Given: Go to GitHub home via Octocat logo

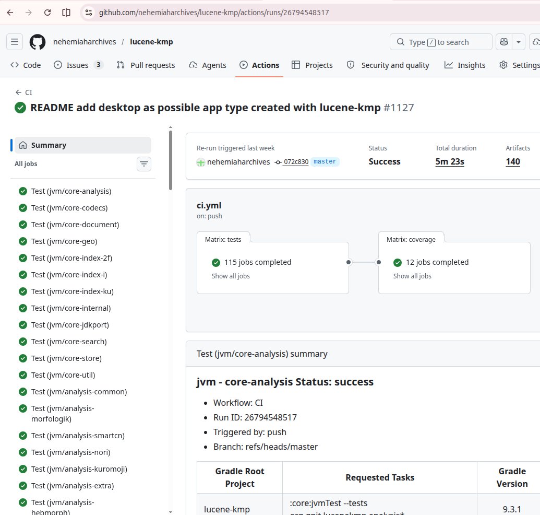Looking at the screenshot, I should point(38,42).
